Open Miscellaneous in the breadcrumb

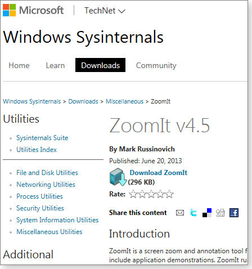point(124,101)
